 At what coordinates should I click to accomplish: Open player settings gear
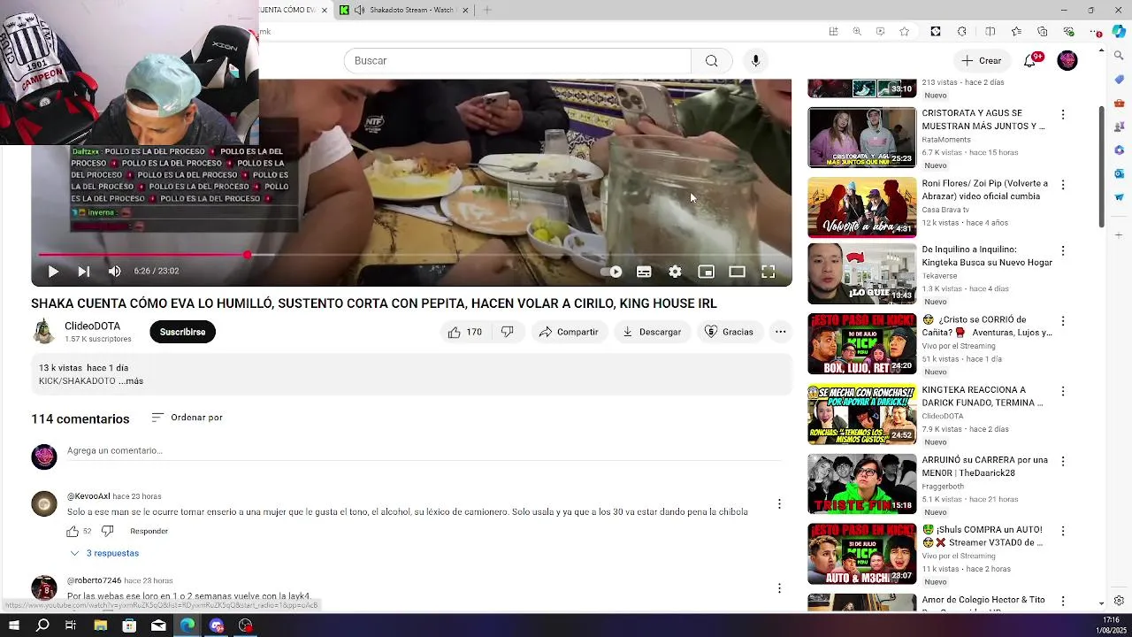[x=675, y=272]
